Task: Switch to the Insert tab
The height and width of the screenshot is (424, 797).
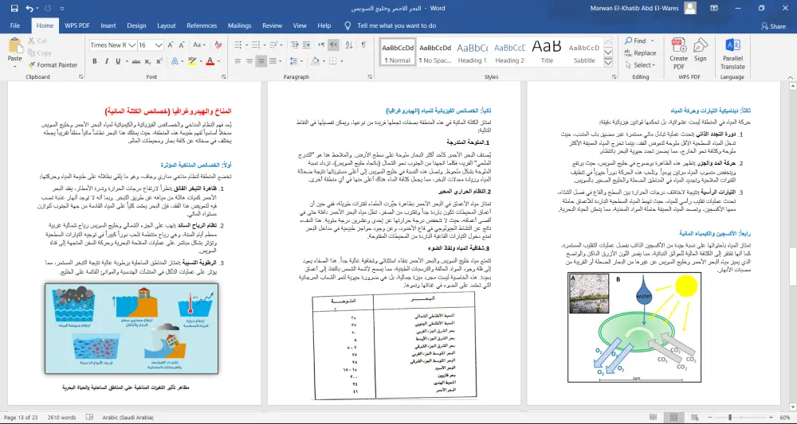Action: click(x=108, y=25)
